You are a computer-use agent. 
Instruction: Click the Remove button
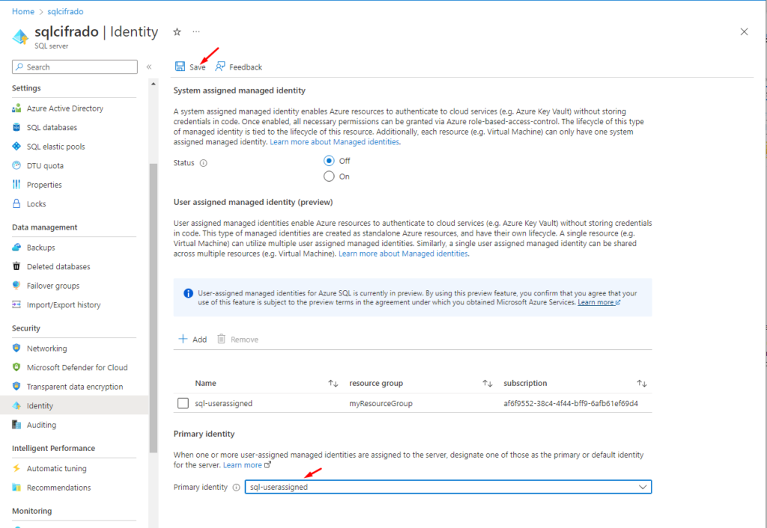tap(237, 339)
